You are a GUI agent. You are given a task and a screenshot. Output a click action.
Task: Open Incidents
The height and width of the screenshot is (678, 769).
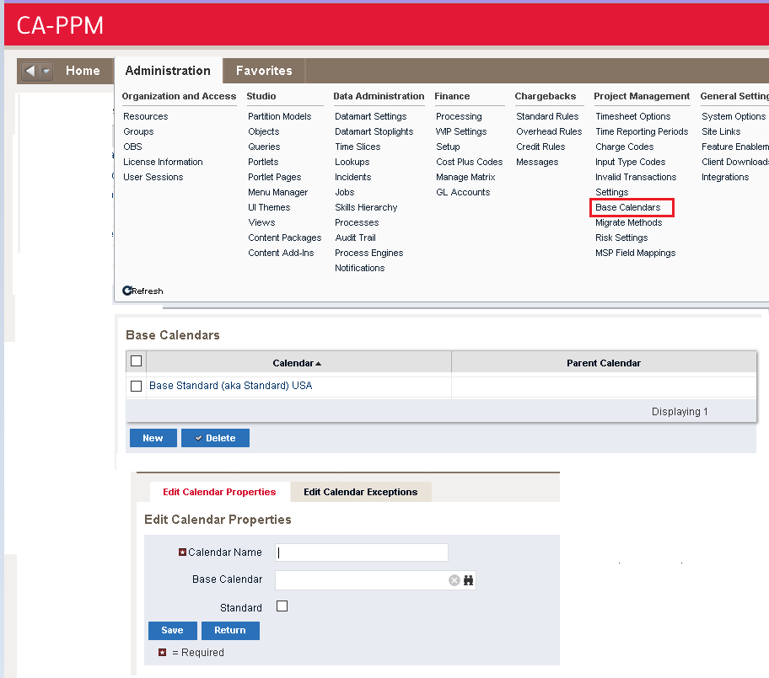[352, 177]
